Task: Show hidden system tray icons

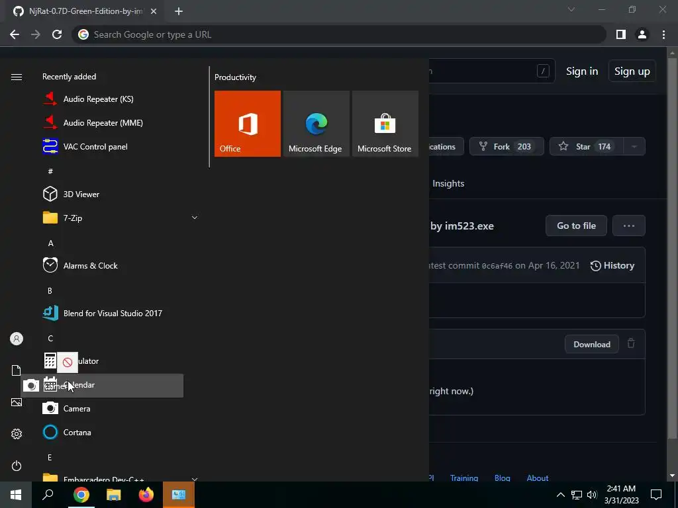Action: tap(560, 495)
